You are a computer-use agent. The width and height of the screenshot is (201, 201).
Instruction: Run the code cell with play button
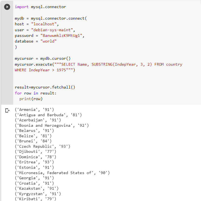click(7, 7)
